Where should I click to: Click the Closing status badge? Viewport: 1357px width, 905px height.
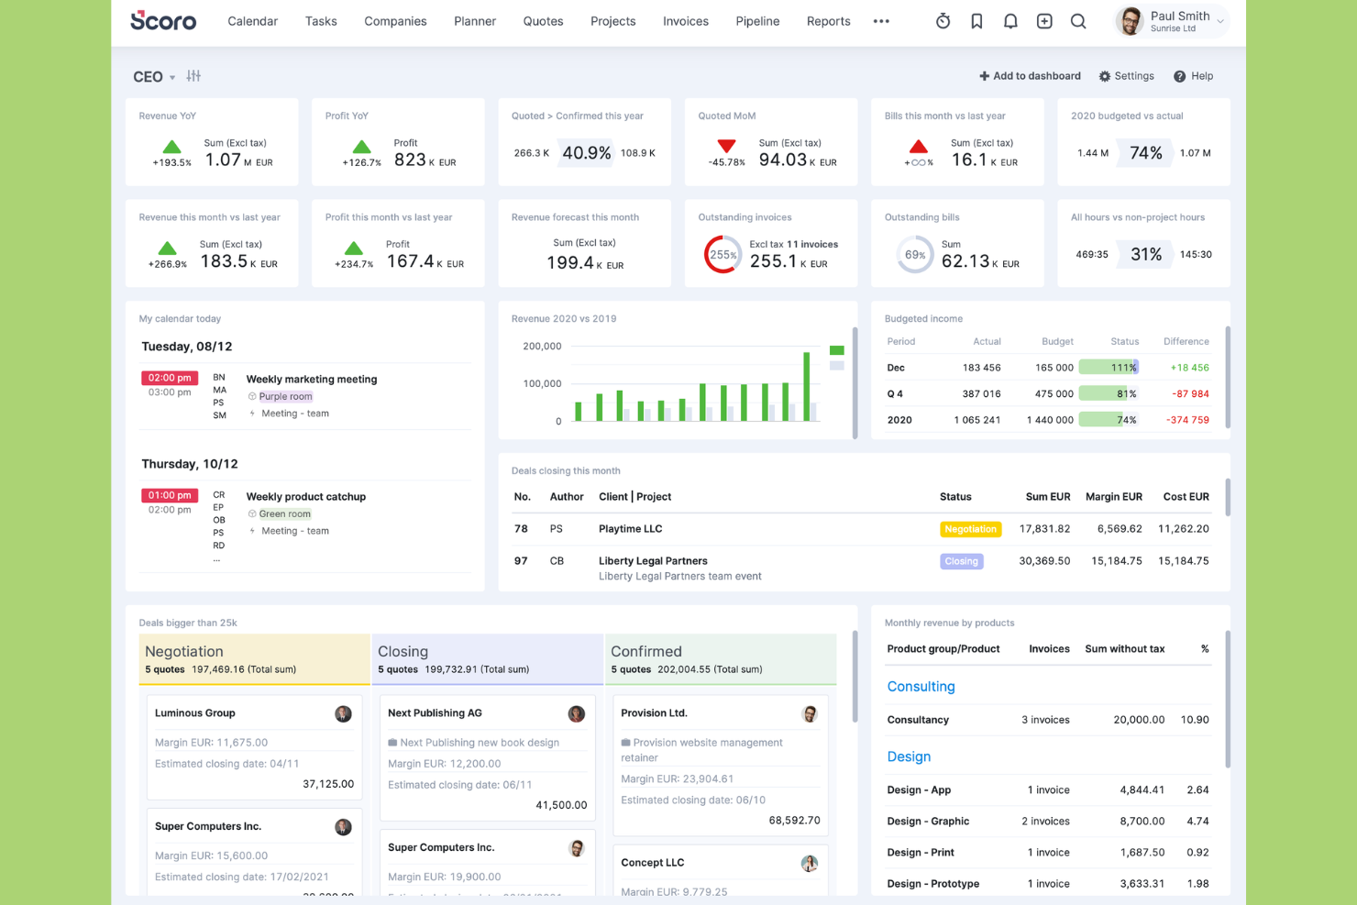[x=961, y=561]
